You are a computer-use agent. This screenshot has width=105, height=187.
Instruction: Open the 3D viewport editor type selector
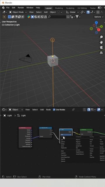point(5,12)
